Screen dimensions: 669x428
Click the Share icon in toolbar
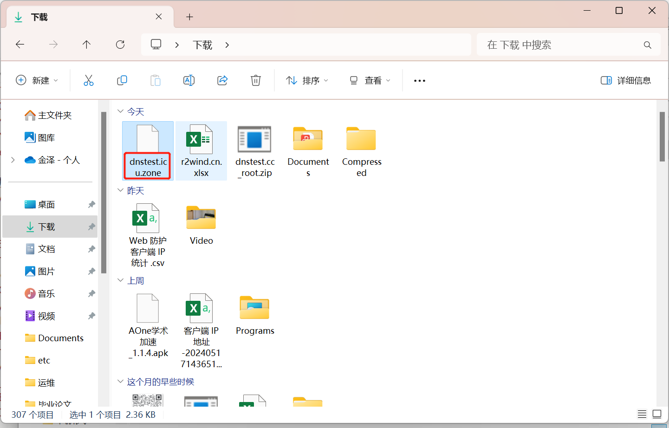tap(222, 80)
